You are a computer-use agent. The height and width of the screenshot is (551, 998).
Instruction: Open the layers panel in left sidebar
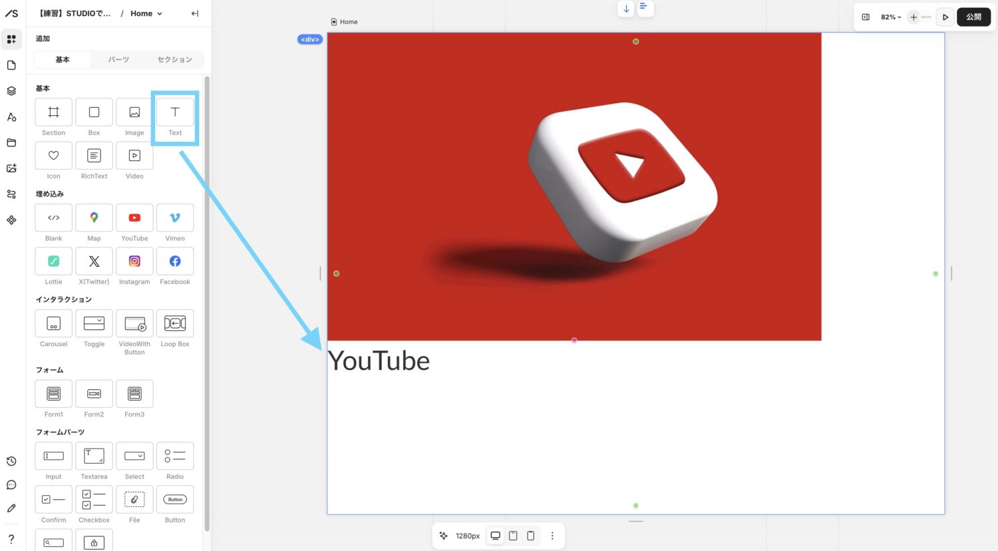click(x=11, y=91)
